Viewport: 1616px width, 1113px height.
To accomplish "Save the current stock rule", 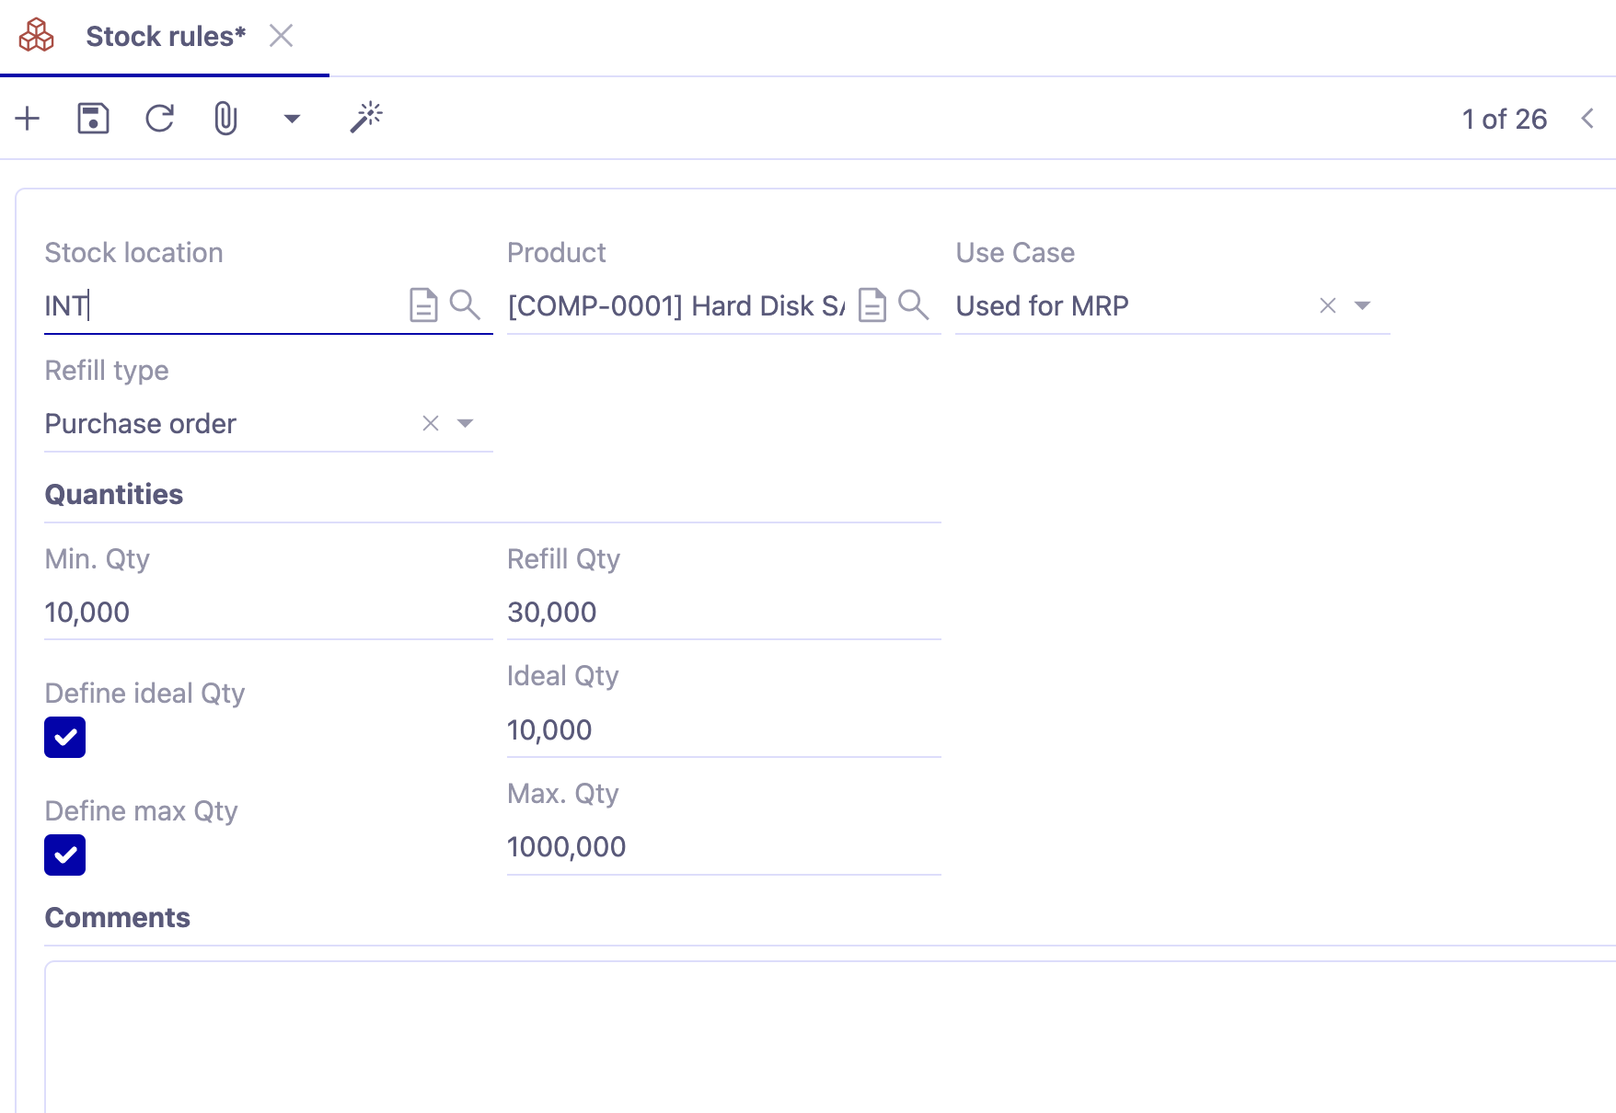I will click(x=92, y=118).
